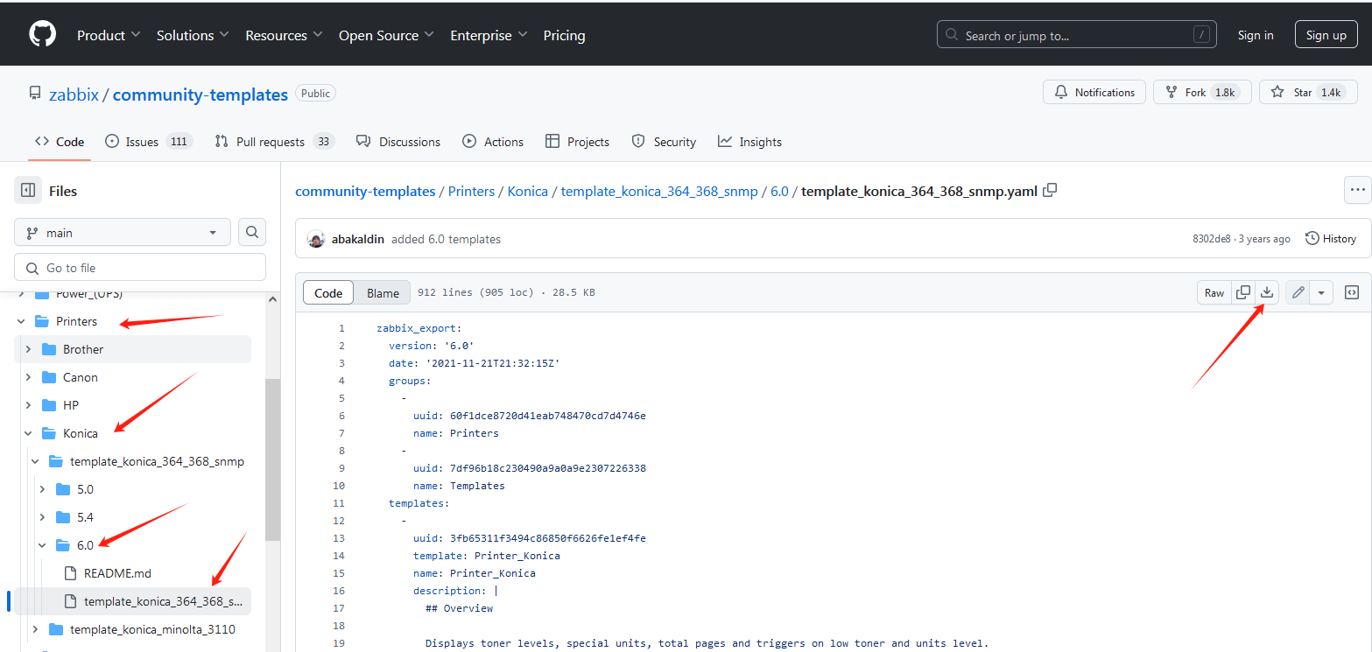Click the README.md file icon
1372x652 pixels.
pos(70,573)
